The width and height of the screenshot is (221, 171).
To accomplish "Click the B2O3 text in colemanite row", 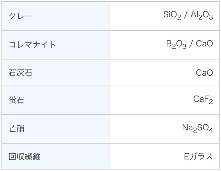I will [176, 44].
